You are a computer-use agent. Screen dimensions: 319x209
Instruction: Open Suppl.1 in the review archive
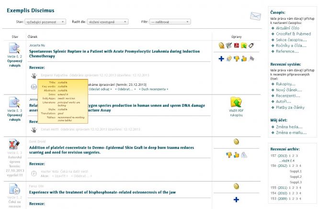296,171
